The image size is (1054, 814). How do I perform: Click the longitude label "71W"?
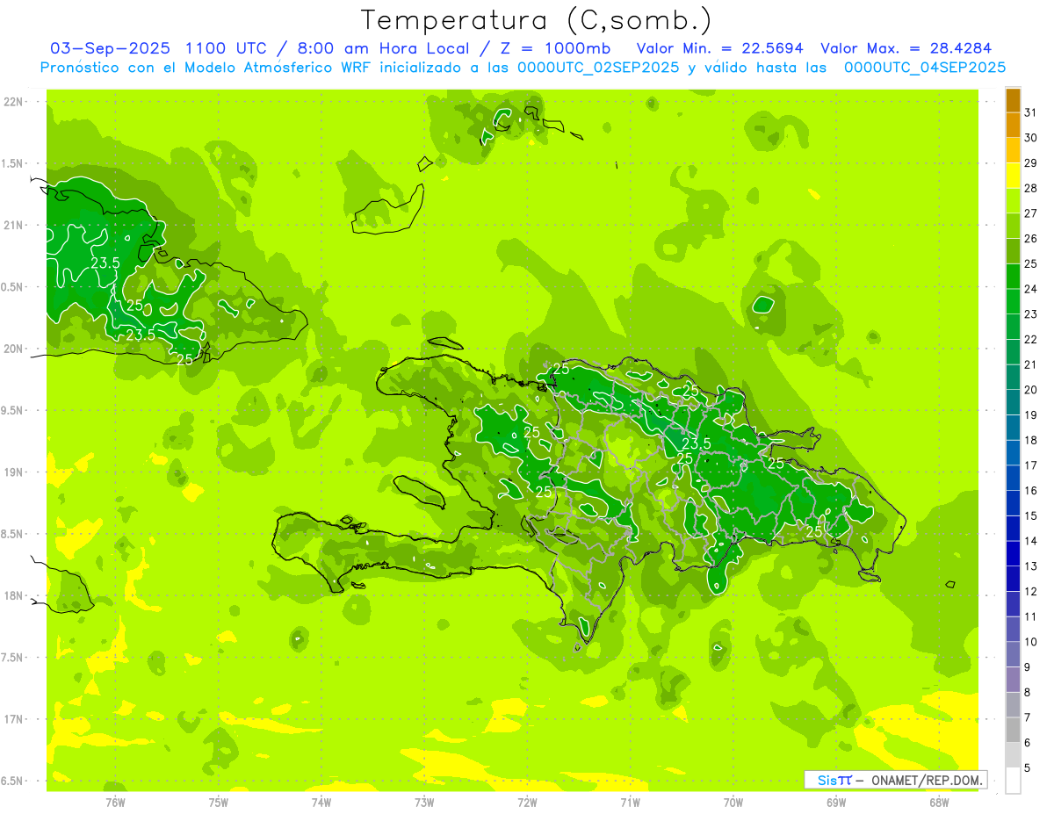pos(630,803)
